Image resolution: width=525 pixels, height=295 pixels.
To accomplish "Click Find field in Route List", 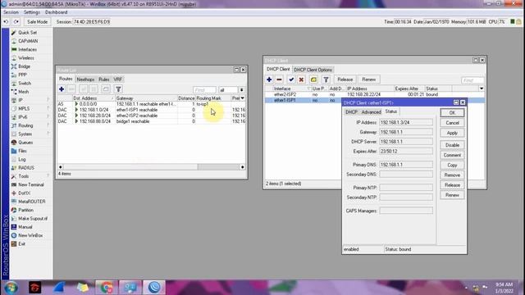I will tap(204, 90).
